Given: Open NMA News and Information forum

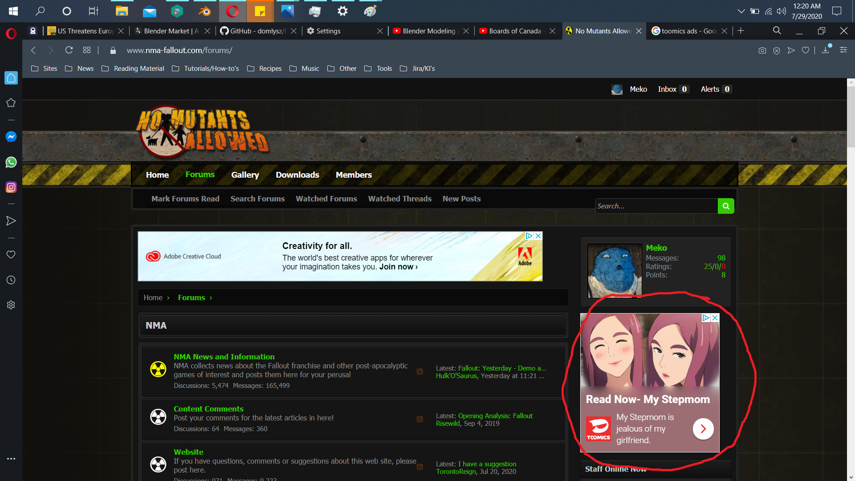Looking at the screenshot, I should coord(224,357).
